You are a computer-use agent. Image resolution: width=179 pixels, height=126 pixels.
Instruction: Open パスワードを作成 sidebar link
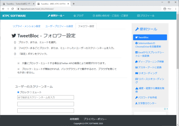(146, 97)
